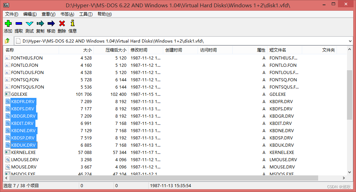The image size is (356, 192).
Task: Click short name FONTSQ.FON
Action: click(283, 80)
